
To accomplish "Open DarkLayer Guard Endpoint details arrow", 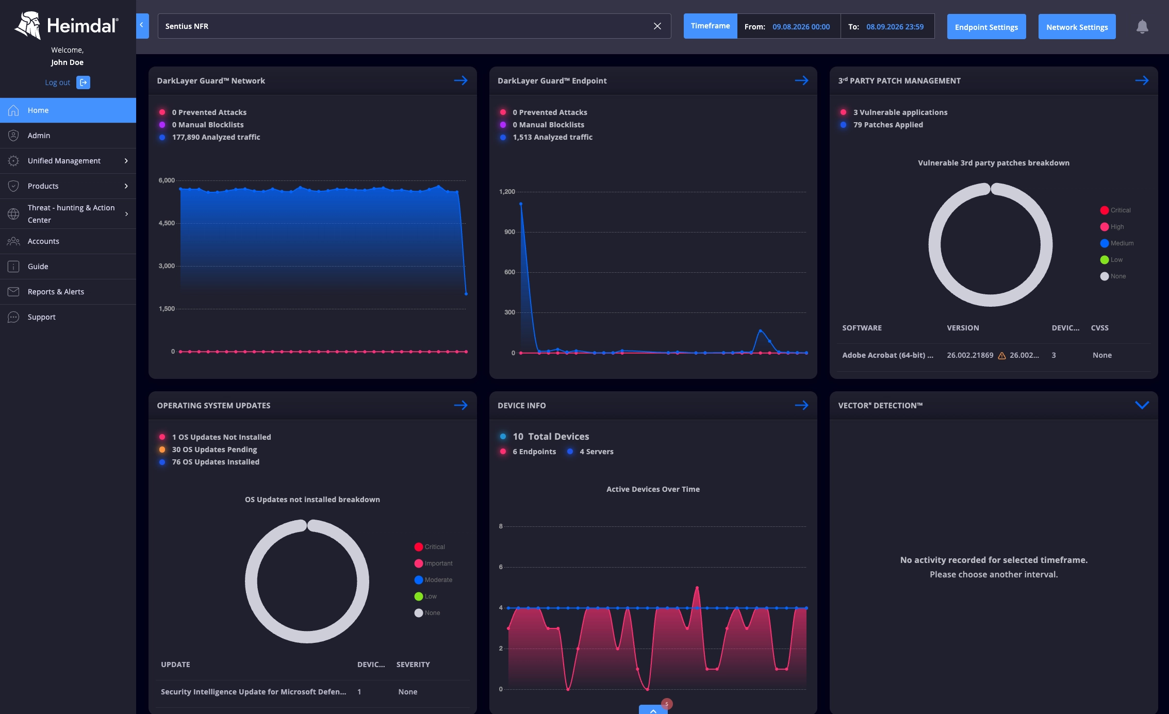I will click(x=801, y=80).
